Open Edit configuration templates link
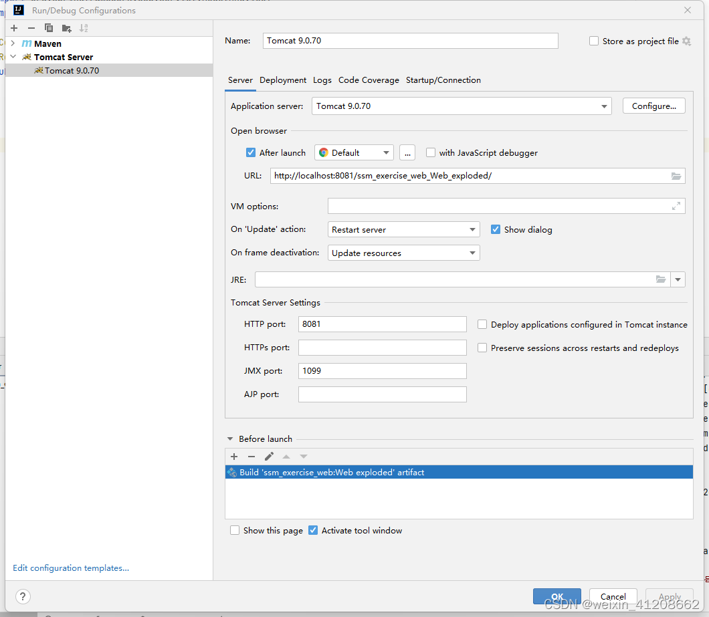Image resolution: width=709 pixels, height=617 pixels. click(71, 568)
